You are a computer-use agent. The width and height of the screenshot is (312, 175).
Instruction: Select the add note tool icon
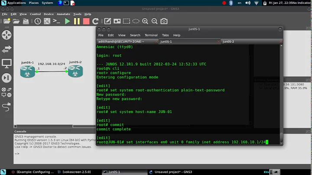(107, 21)
